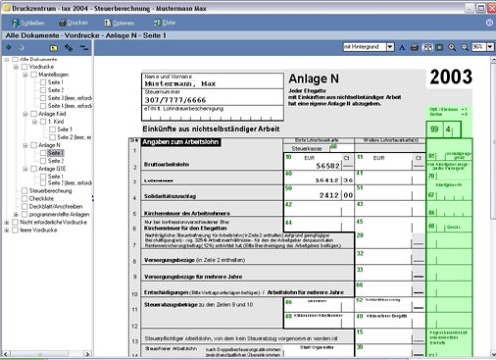Tick the Anlage Kind checkbox
This screenshot has height=360, width=496.
pyautogui.click(x=34, y=114)
